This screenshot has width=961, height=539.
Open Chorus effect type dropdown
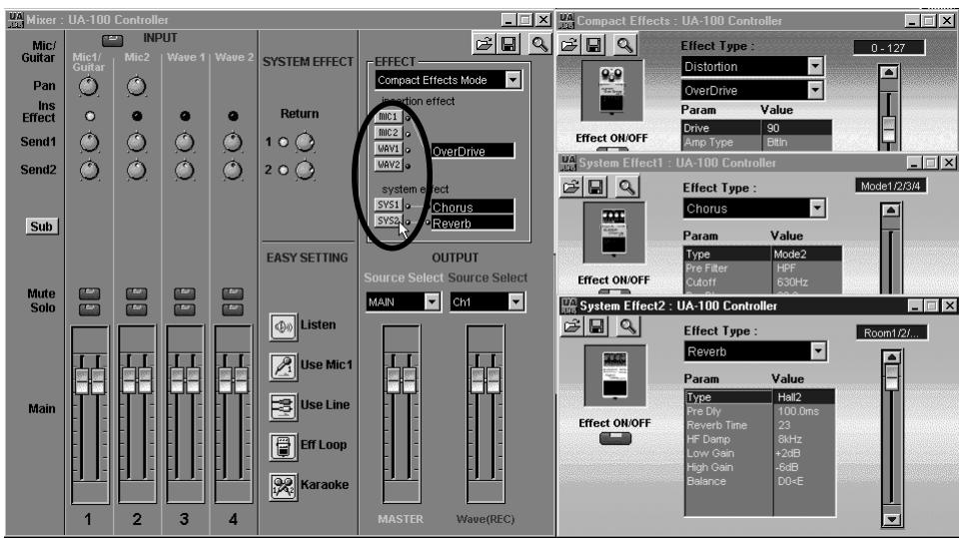click(x=817, y=209)
